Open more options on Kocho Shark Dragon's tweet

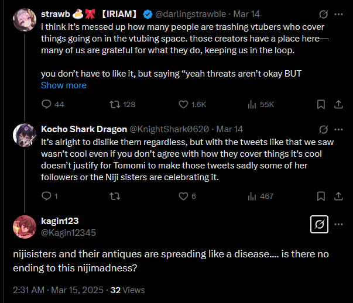tap(338, 129)
